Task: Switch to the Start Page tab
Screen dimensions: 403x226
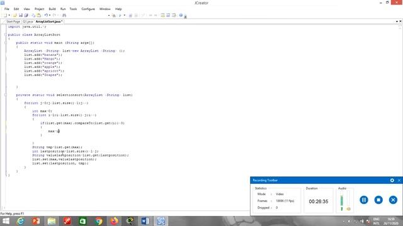Action: [x=13, y=21]
